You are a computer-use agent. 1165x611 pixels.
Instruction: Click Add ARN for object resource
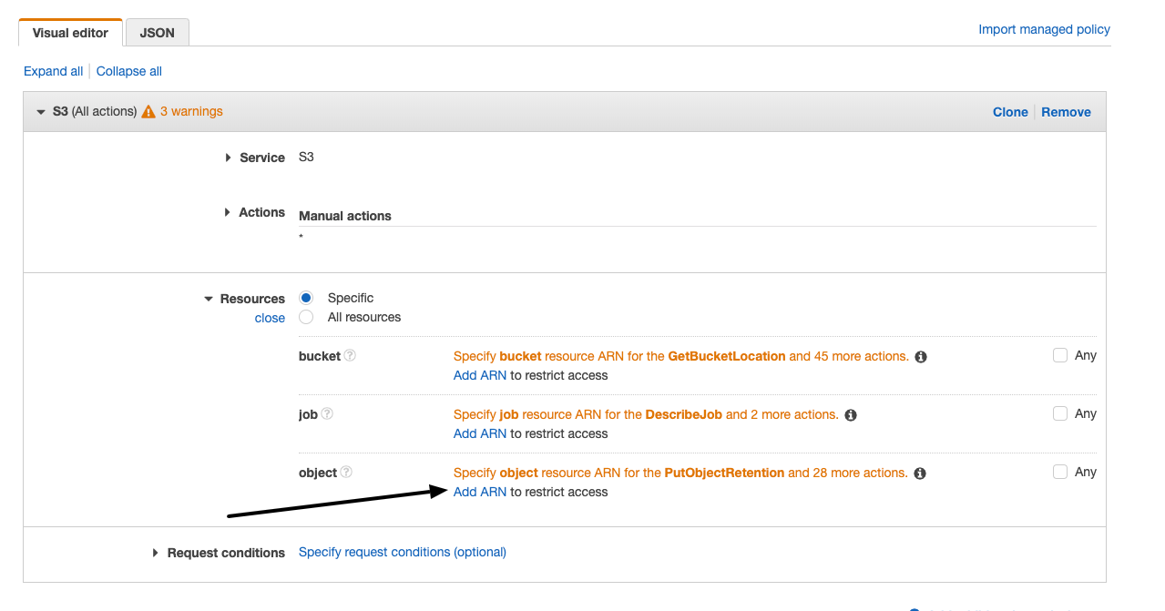point(480,492)
